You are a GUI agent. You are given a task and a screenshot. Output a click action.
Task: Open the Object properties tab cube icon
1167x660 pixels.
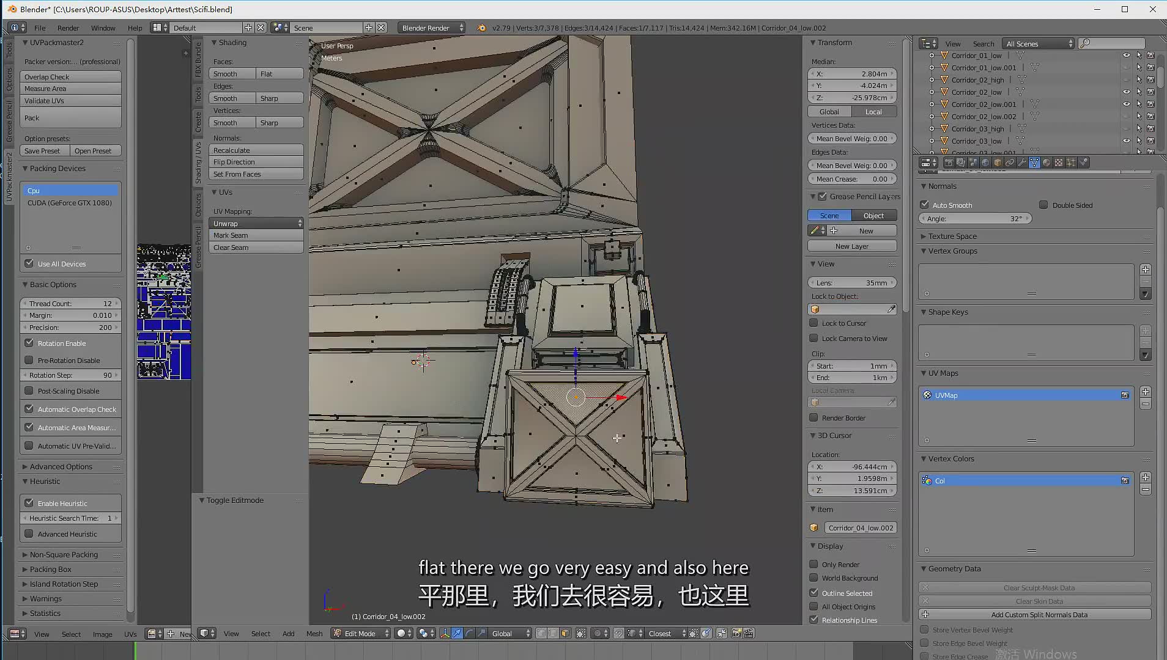(x=998, y=163)
